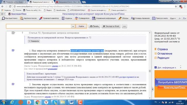Screen dimensions: 187x105
Task: Open the Chrome bookmark
Action: coord(17,10)
